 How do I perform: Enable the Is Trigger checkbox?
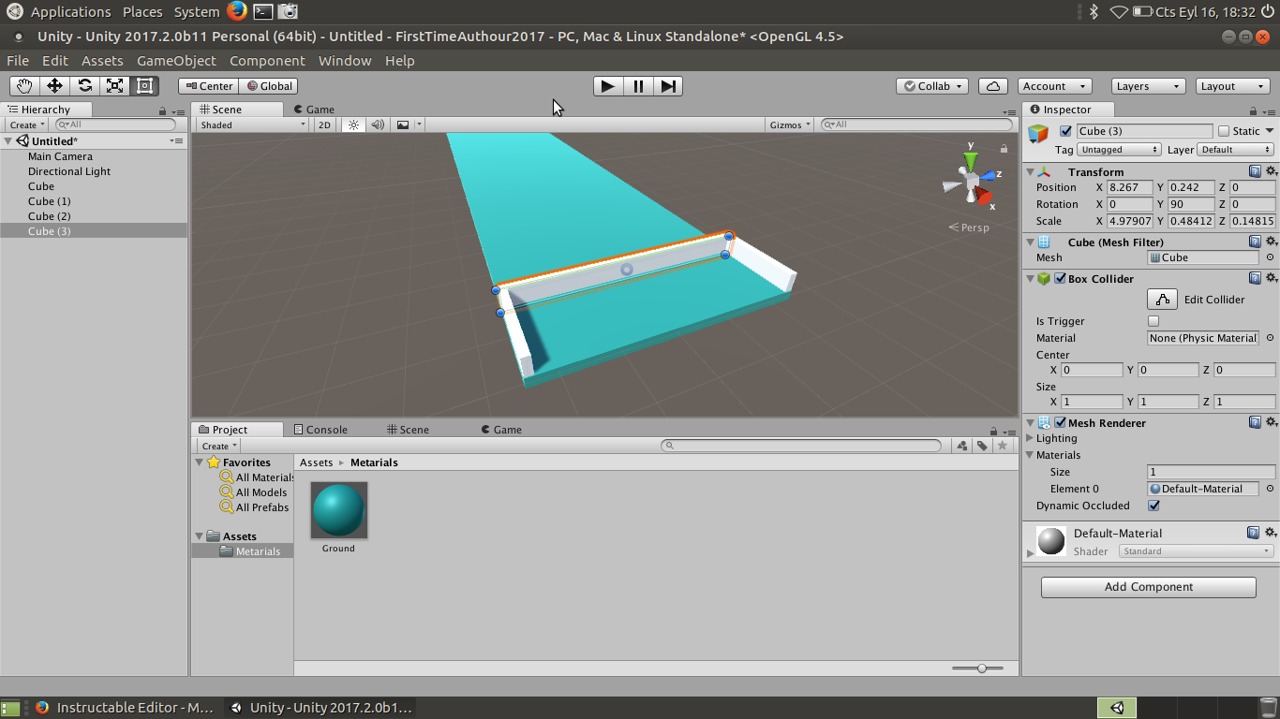tap(1153, 321)
